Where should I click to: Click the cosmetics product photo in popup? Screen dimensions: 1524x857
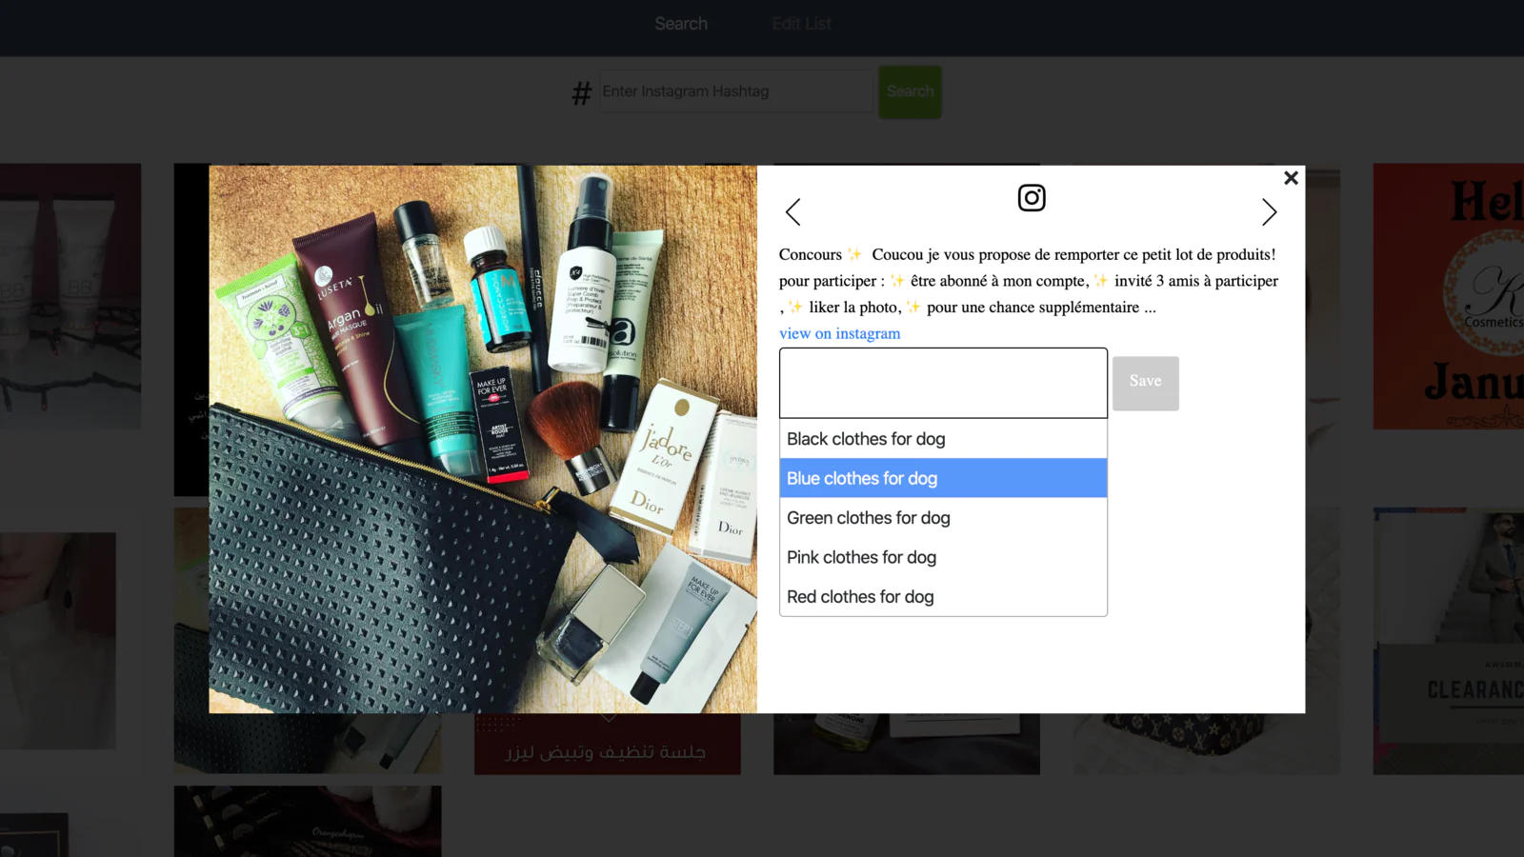pos(483,439)
